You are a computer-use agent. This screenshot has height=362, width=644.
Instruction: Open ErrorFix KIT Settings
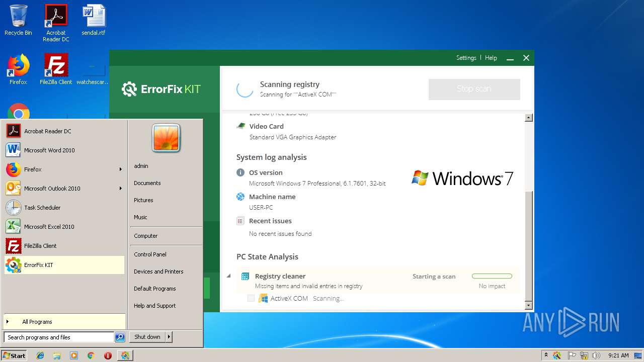click(x=466, y=58)
